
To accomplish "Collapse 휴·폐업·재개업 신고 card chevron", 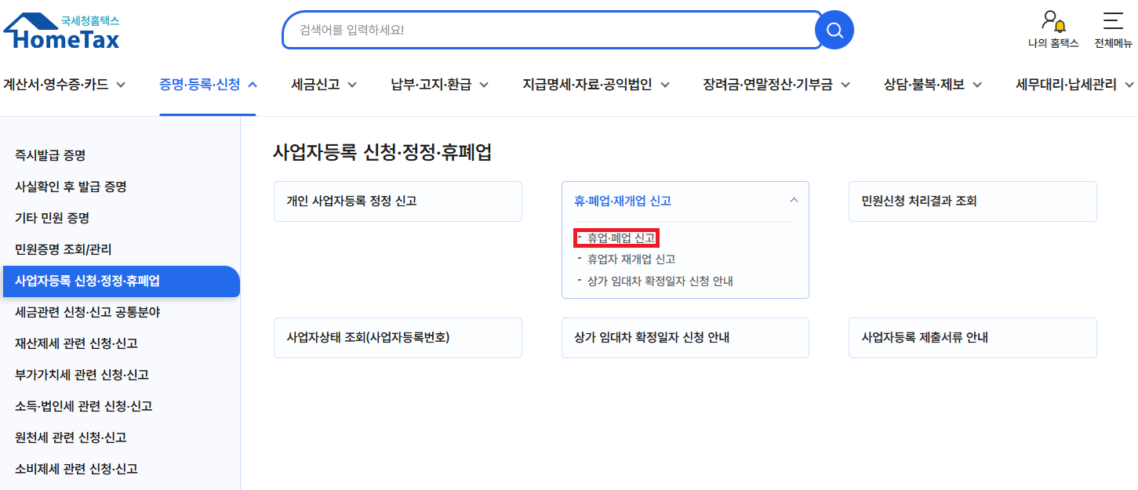I will (794, 201).
